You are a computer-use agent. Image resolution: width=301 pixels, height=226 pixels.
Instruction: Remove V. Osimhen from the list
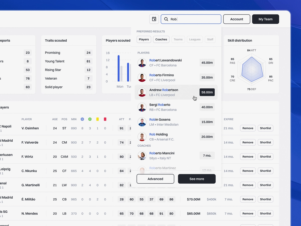pos(248,128)
